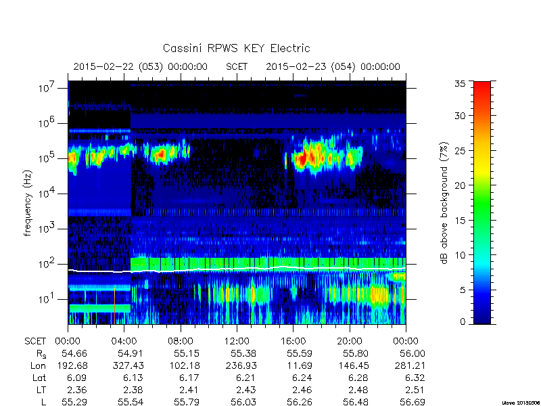Select the Lon value "327.43"

coord(128,365)
